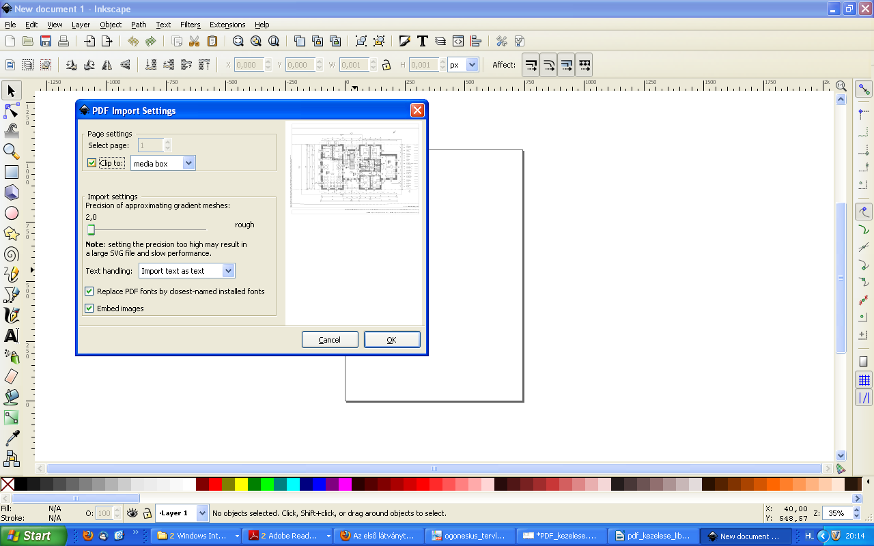Open the Align and Distribute icon
Screen dimensions: 874x546
(476, 41)
